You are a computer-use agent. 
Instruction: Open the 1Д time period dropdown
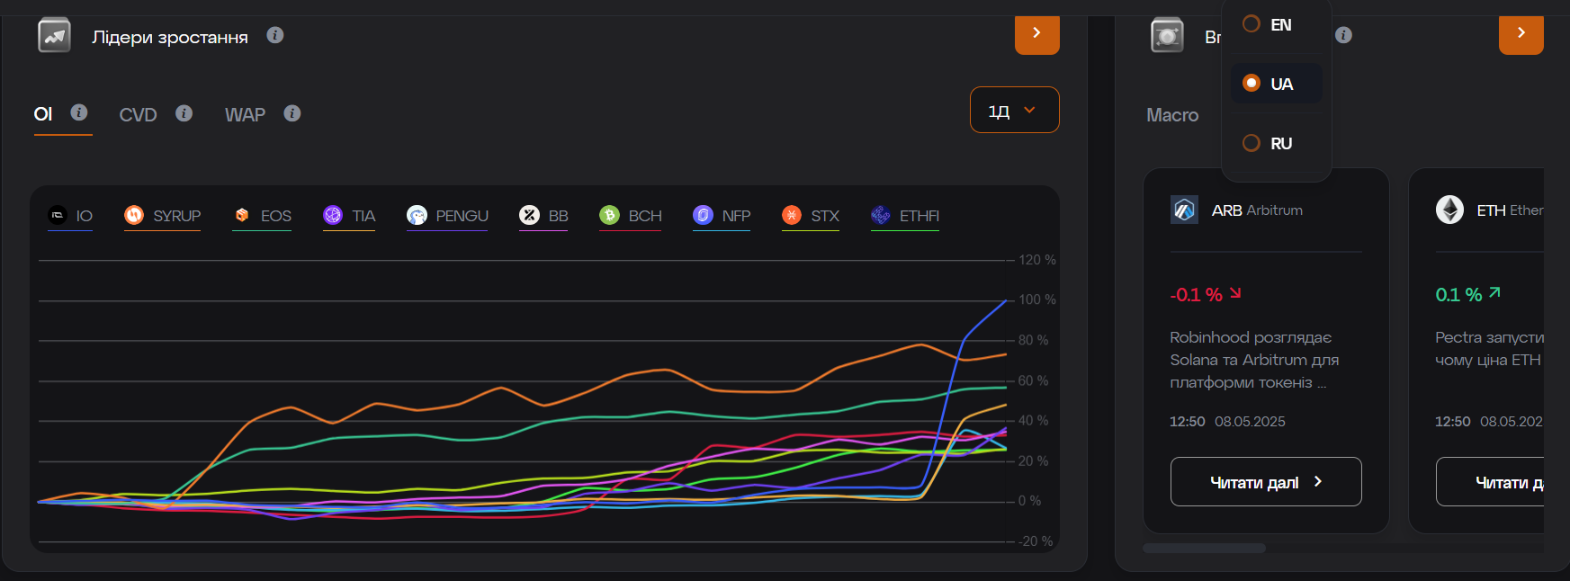click(1014, 110)
